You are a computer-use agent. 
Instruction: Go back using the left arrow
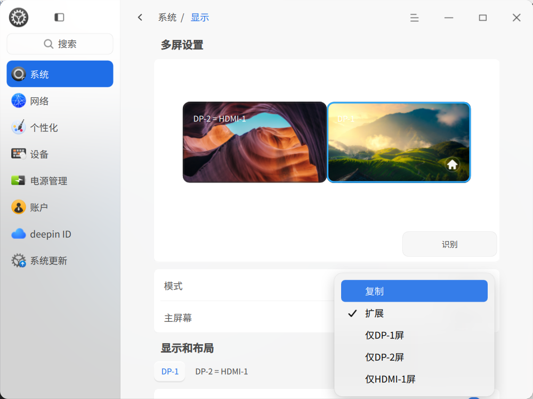click(140, 18)
